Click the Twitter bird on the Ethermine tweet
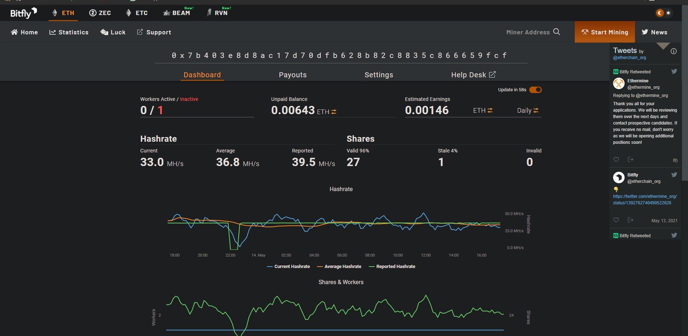The image size is (688, 336). pyautogui.click(x=674, y=71)
